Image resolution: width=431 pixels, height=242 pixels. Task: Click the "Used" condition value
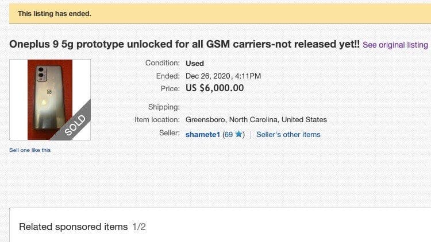click(x=195, y=63)
